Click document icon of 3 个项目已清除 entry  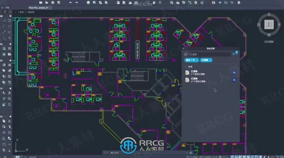187,73
